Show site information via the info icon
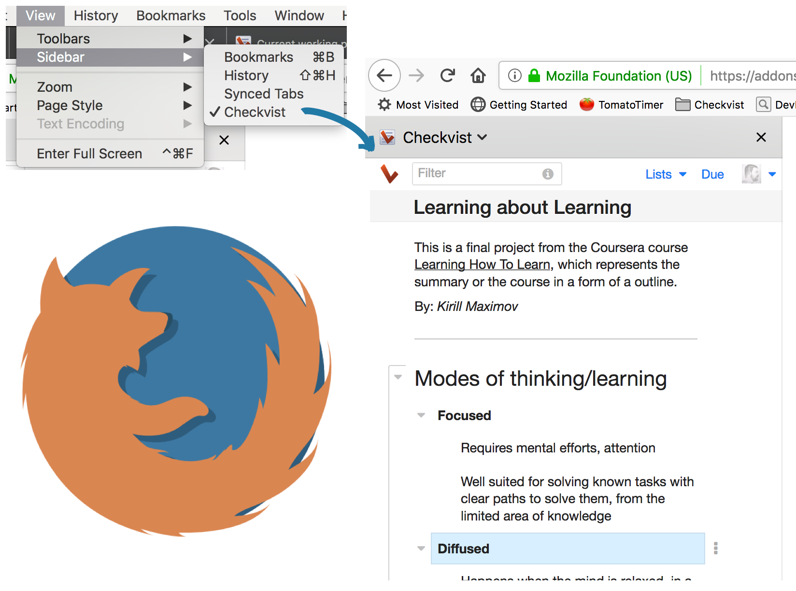 515,75
